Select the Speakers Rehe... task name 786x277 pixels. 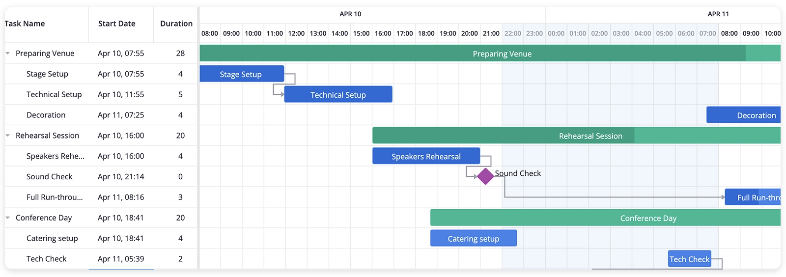(56, 156)
